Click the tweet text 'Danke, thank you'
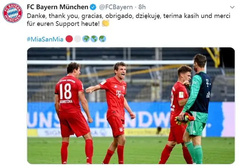239x166 pixels. [x=46, y=16]
